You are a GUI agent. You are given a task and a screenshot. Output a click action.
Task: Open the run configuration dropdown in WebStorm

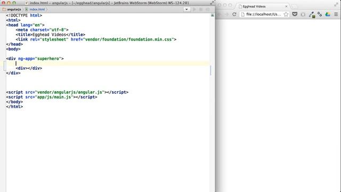(x=186, y=10)
